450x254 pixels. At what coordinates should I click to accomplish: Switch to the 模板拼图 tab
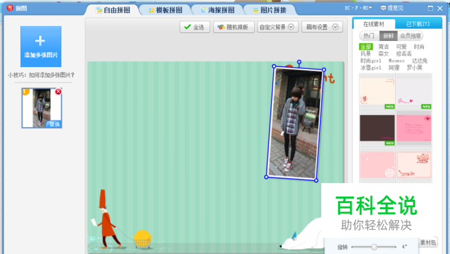tap(165, 10)
